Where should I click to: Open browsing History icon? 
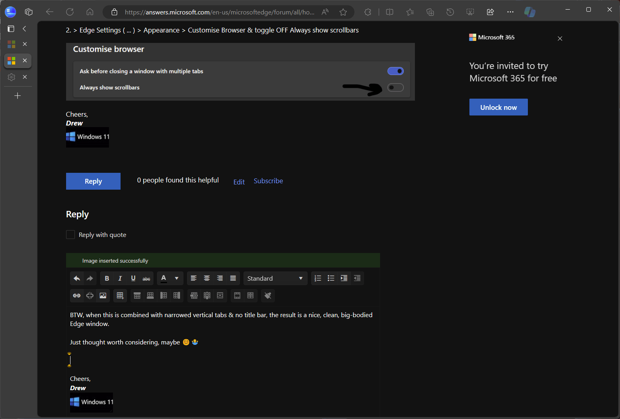[x=450, y=12]
